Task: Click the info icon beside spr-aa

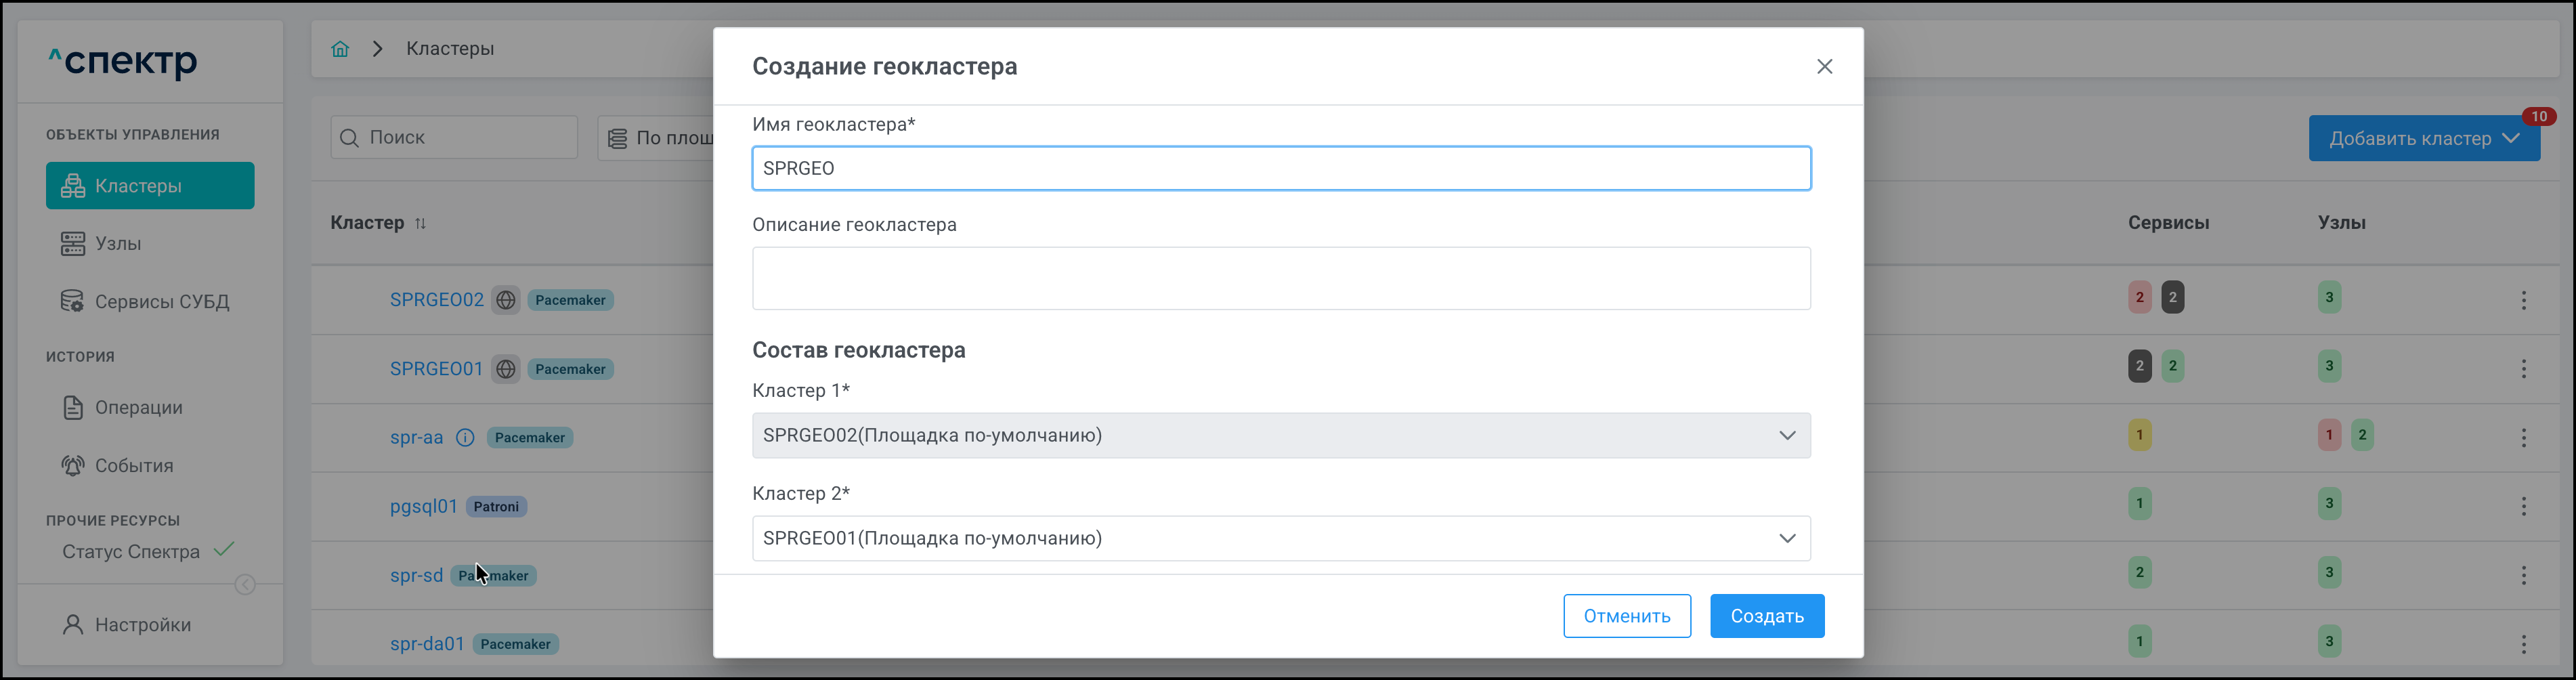Action: (465, 438)
